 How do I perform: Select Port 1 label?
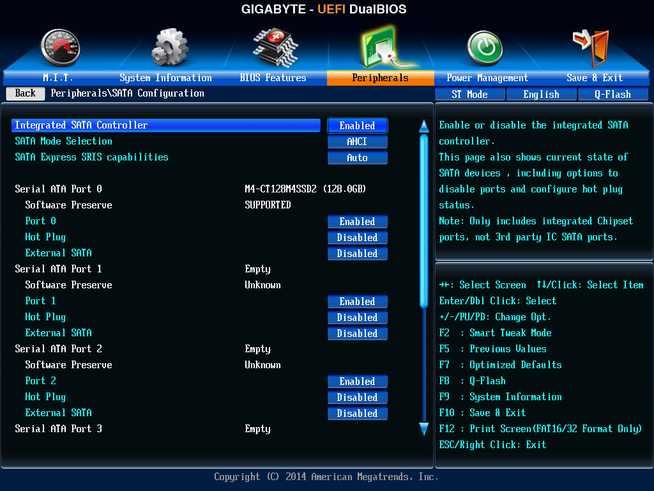point(40,301)
